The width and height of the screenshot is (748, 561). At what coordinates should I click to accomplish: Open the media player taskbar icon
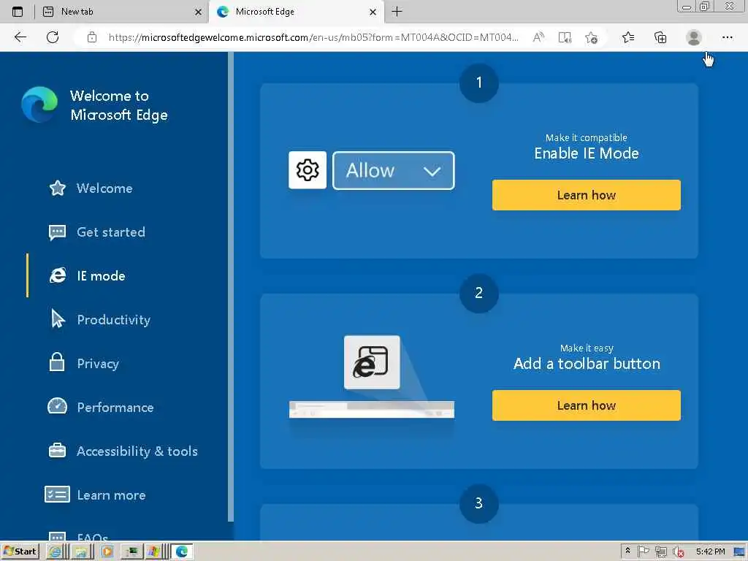coord(107,552)
